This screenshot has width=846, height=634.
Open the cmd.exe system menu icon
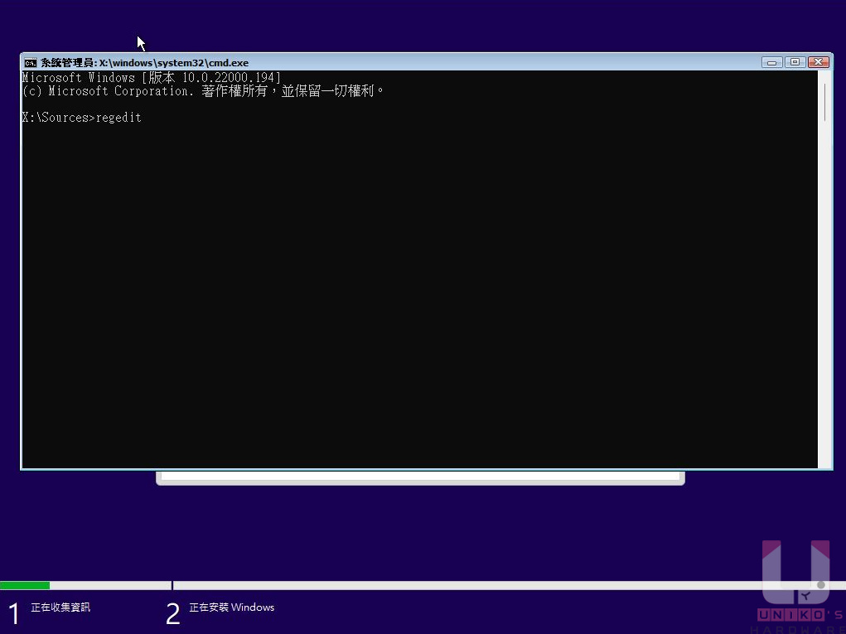[x=30, y=63]
